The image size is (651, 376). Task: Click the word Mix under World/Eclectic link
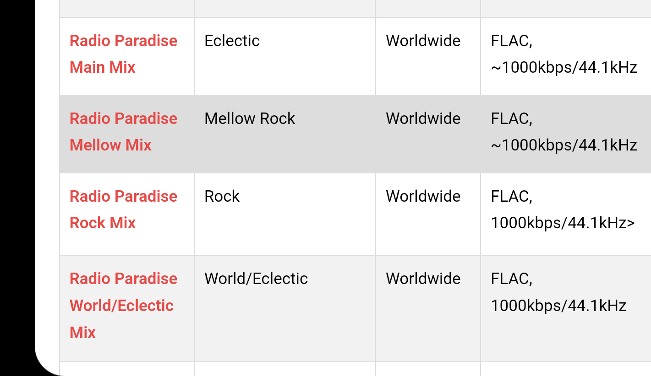82,332
